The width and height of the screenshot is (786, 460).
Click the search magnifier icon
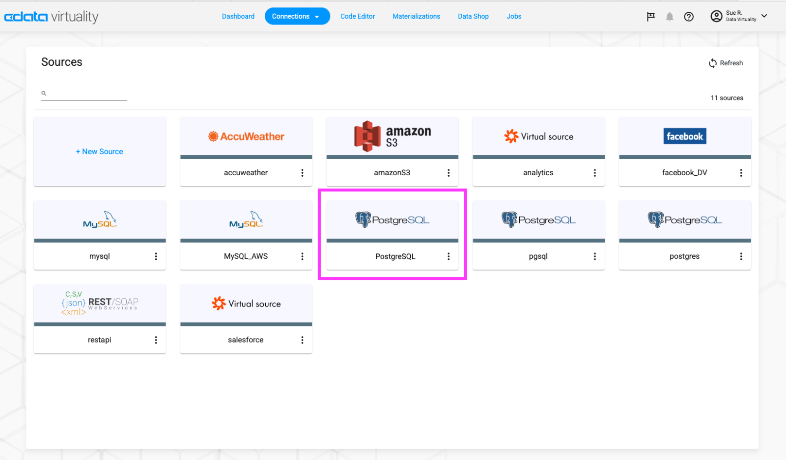[x=44, y=93]
